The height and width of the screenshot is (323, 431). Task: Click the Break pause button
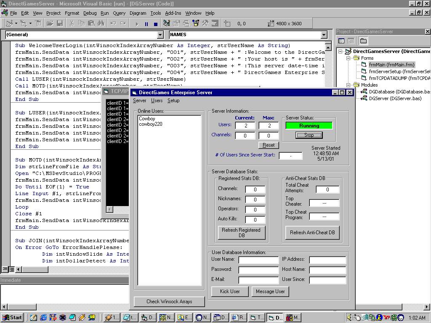point(146,24)
